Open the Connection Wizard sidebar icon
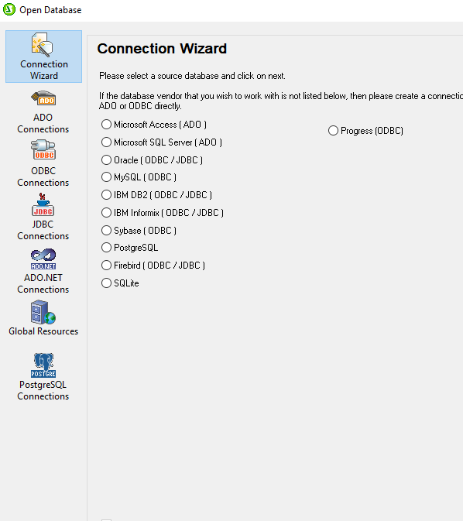The width and height of the screenshot is (463, 521). click(x=43, y=45)
